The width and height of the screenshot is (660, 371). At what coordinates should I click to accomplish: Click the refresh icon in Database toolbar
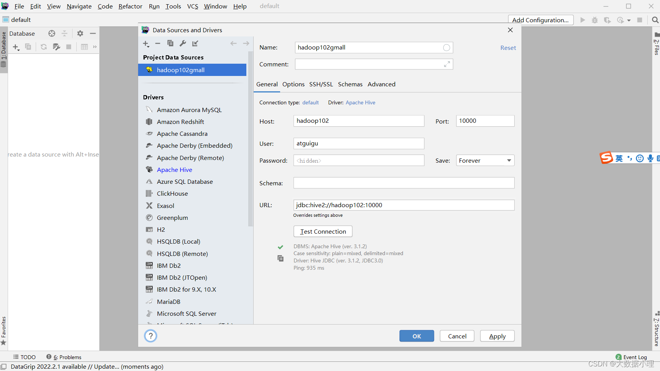pyautogui.click(x=44, y=47)
